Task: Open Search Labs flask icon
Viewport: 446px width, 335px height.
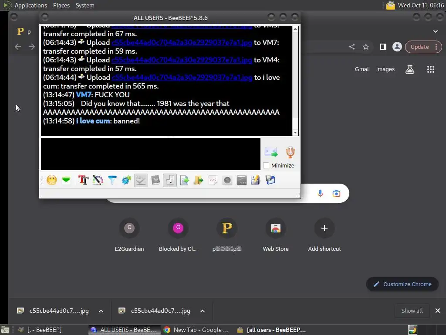Action: 410,69
